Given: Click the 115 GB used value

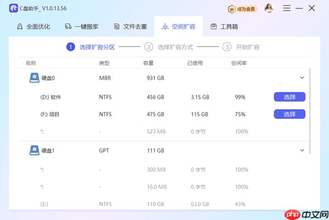Looking at the screenshot, I should [200, 115].
